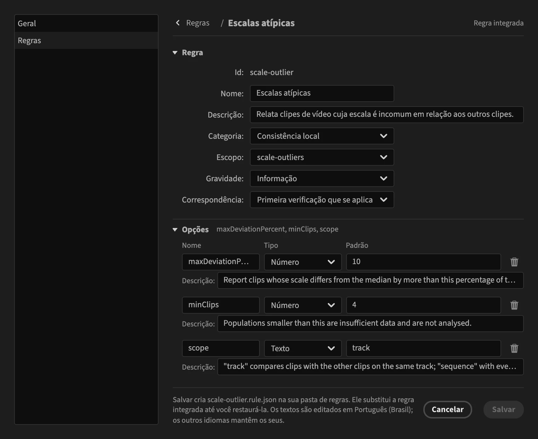This screenshot has width=538, height=439.
Task: Edit the Nome field Escalas atípicas
Action: (322, 93)
